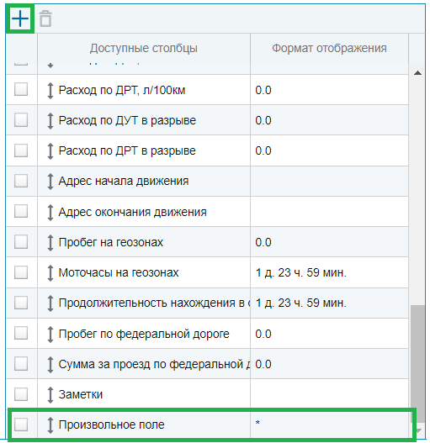Click reorder handle for Заметки
The width and height of the screenshot is (430, 443).
[x=50, y=395]
